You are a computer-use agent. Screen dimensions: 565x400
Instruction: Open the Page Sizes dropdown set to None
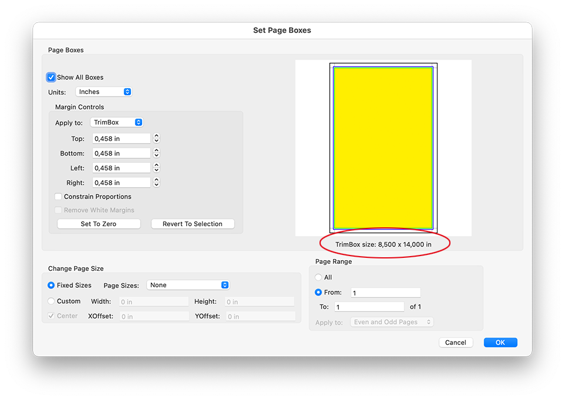pos(188,285)
